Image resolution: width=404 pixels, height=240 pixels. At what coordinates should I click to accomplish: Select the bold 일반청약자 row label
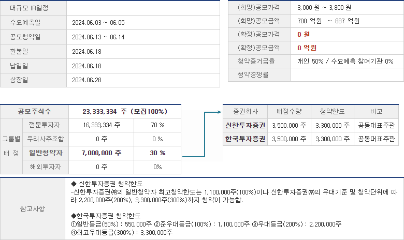coord(46,153)
